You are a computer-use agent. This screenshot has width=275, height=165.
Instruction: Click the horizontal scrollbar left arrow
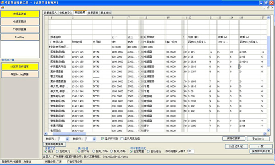(46, 134)
